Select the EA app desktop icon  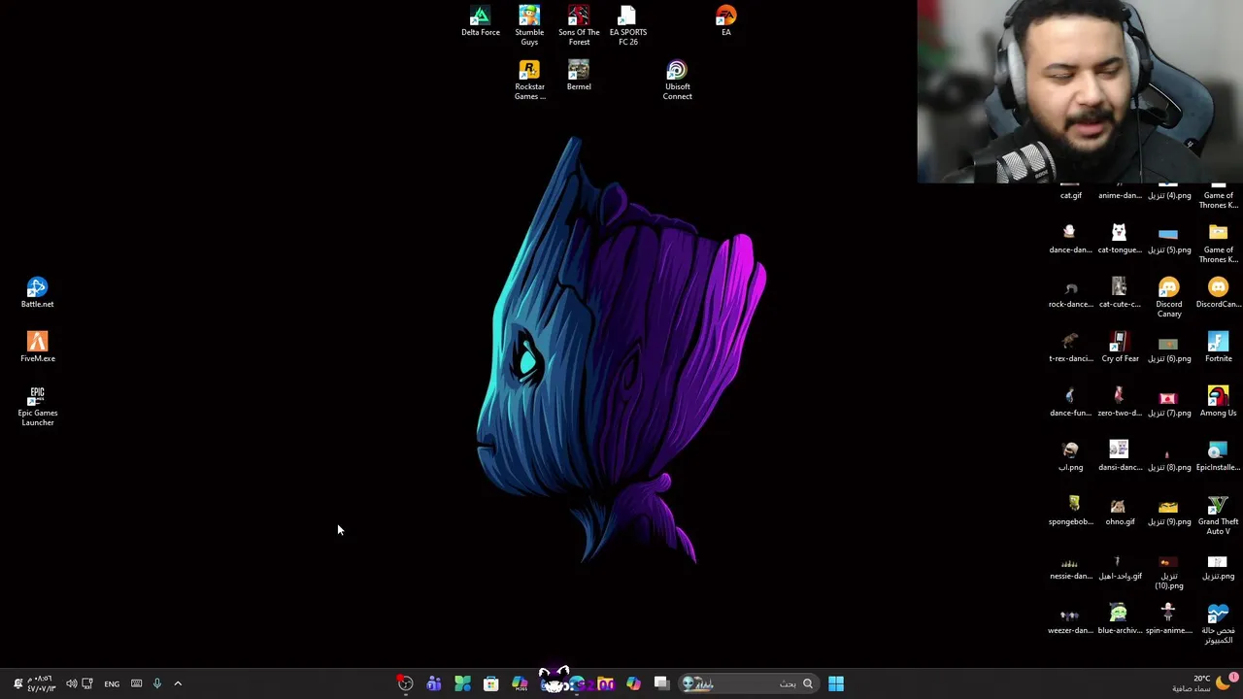pos(725,21)
